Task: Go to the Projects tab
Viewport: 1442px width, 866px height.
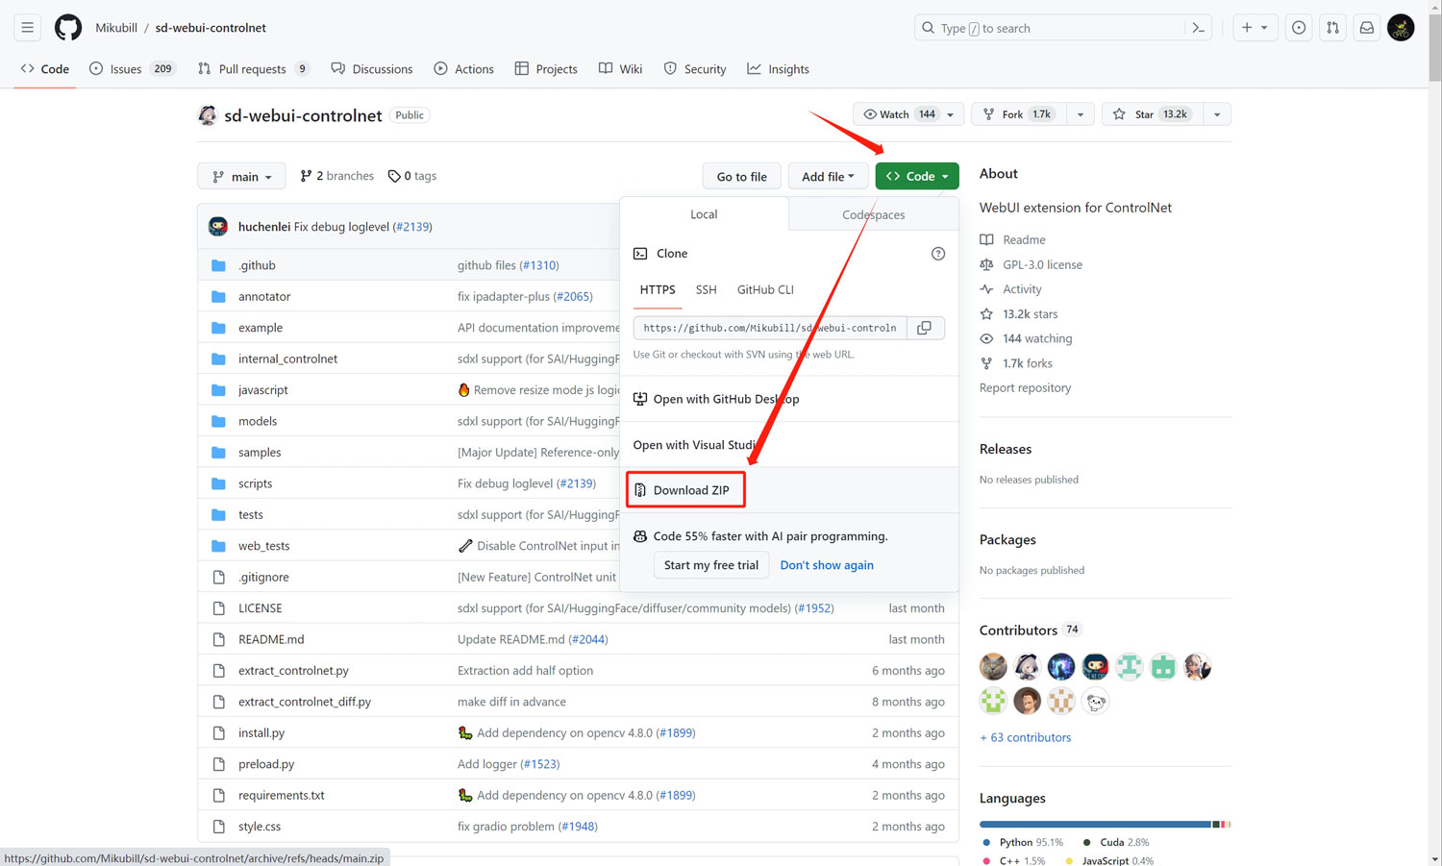Action: click(546, 69)
